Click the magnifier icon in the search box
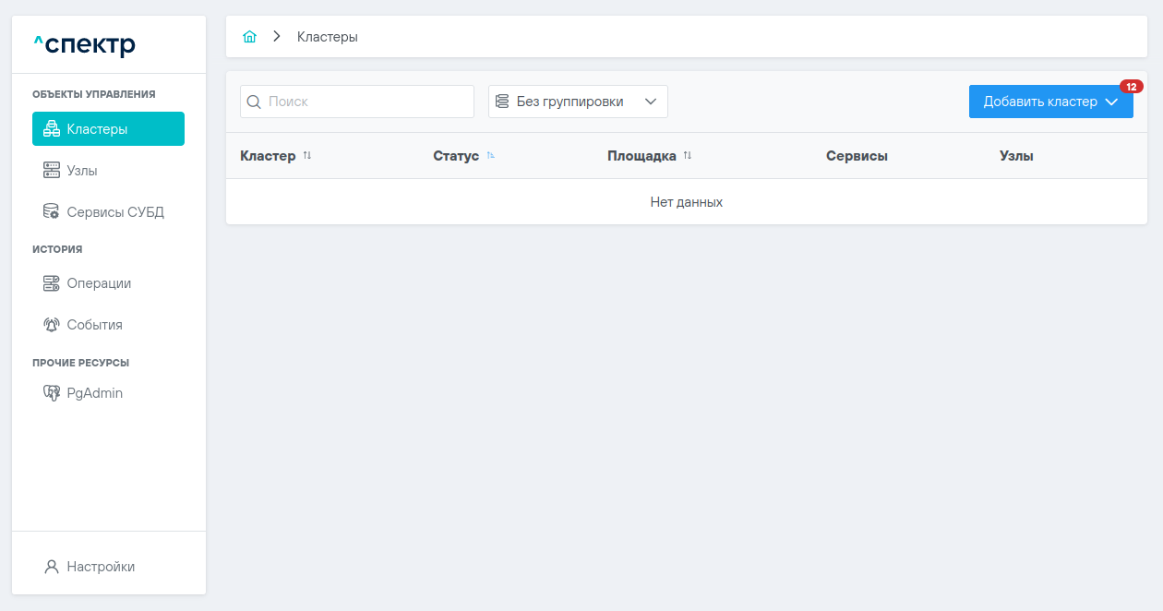The height and width of the screenshot is (611, 1163). click(x=254, y=102)
